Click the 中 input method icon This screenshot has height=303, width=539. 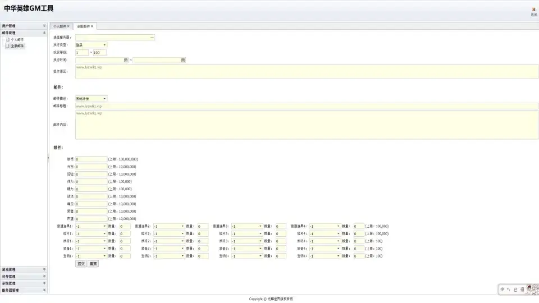click(502, 290)
